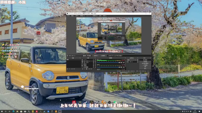This screenshot has width=202, height=113.
Task: Open source properties via the gear under the sources list
Action: (x=87, y=69)
